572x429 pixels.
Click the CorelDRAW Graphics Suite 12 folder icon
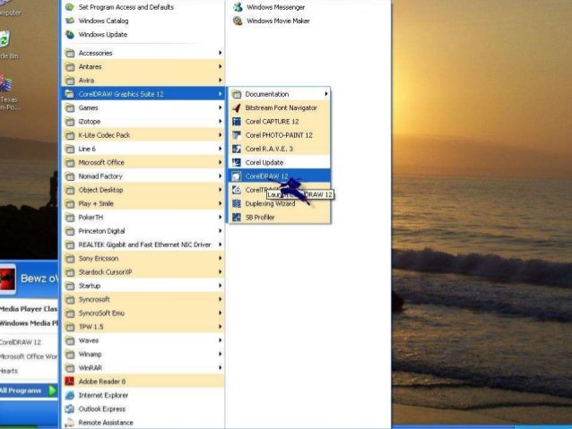(70, 94)
